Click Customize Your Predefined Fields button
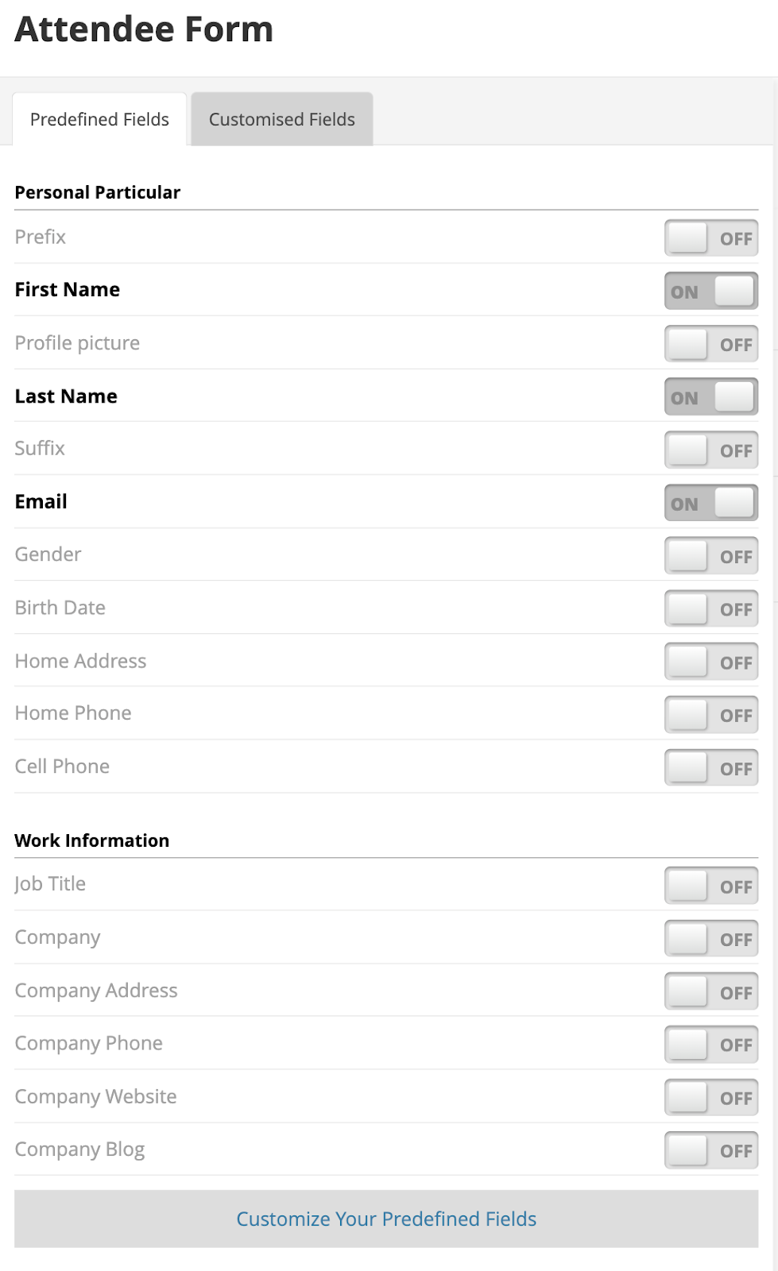 coord(386,1219)
